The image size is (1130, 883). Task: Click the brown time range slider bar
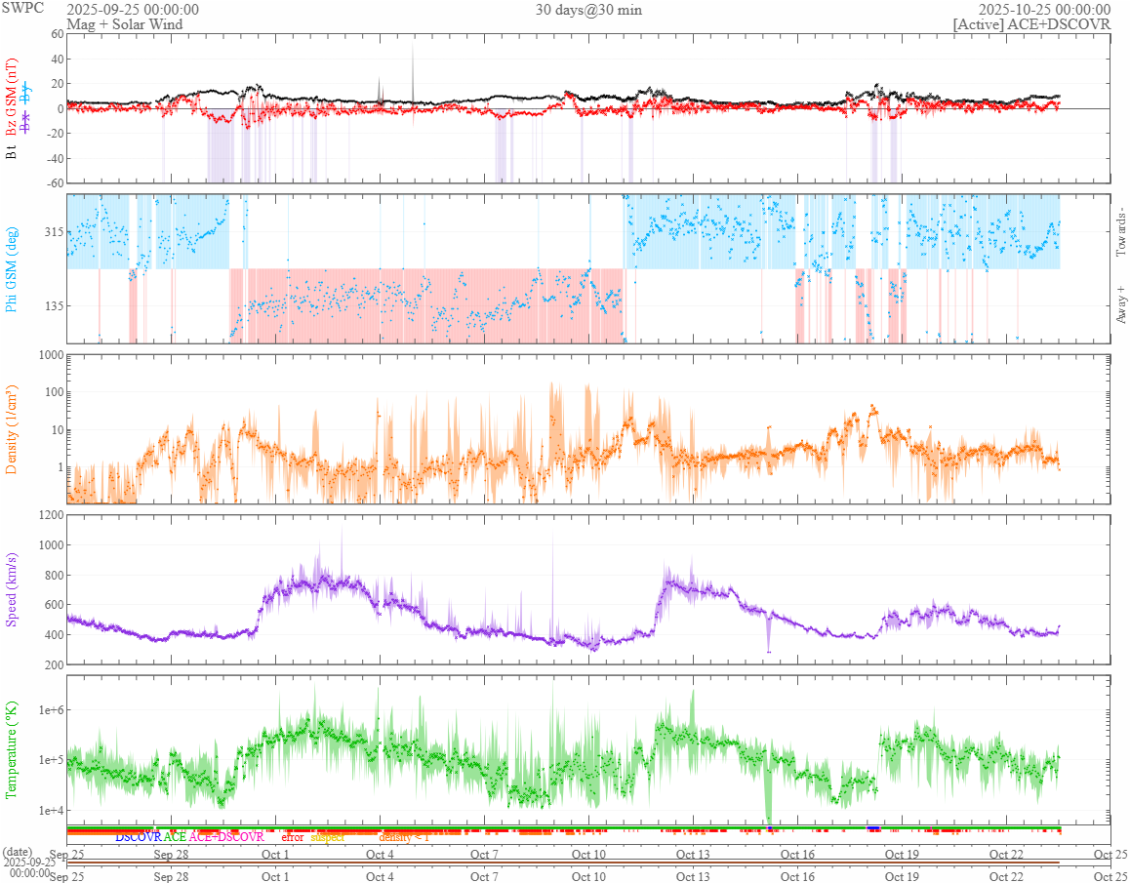[x=563, y=863]
